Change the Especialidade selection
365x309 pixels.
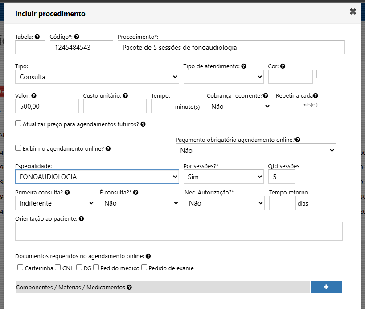point(97,177)
